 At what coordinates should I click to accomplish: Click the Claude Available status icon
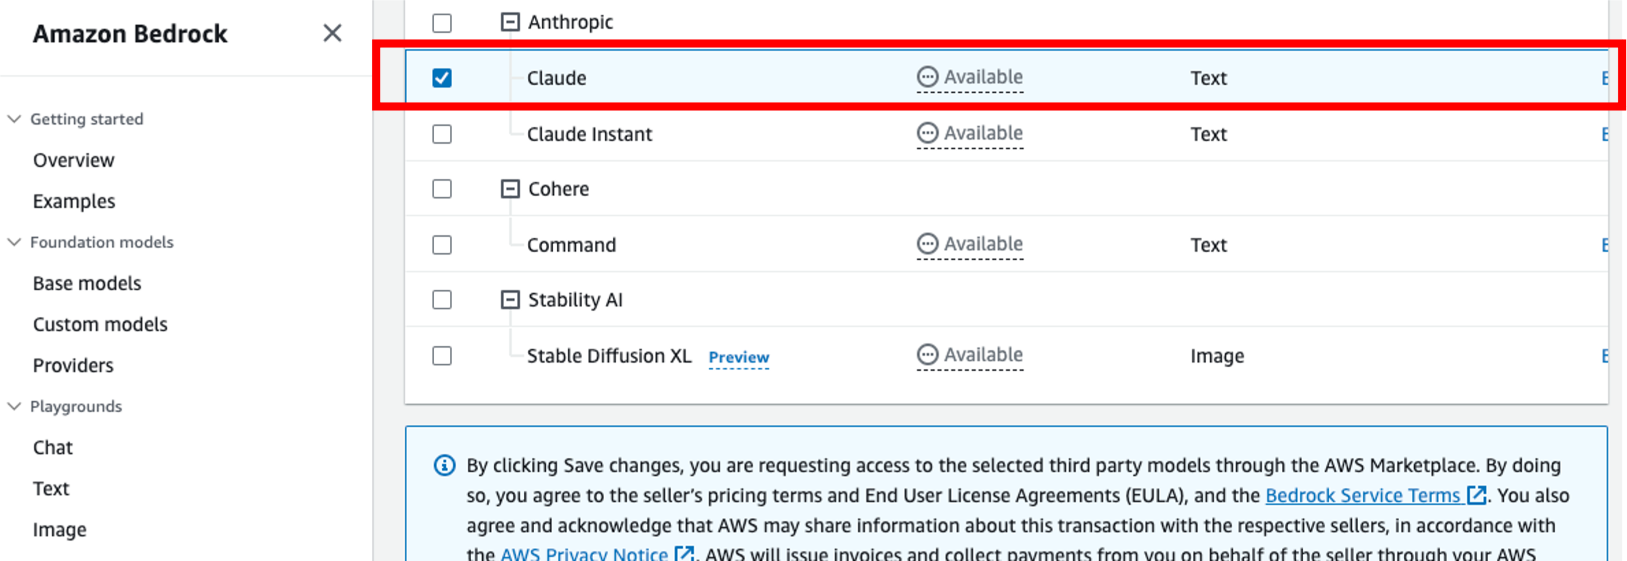click(x=927, y=77)
